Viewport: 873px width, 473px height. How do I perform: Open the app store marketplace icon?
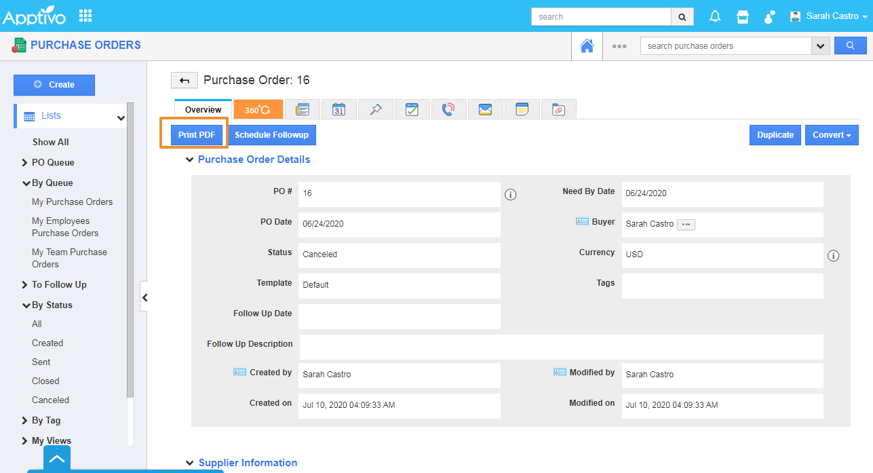click(743, 16)
